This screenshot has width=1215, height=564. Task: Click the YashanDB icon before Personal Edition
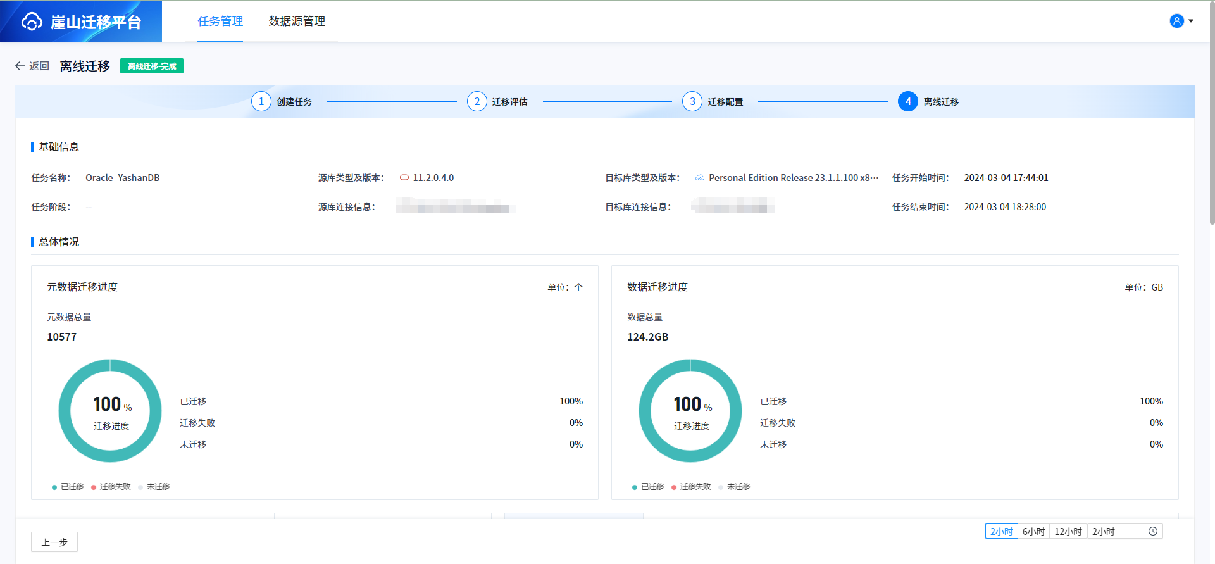click(700, 178)
